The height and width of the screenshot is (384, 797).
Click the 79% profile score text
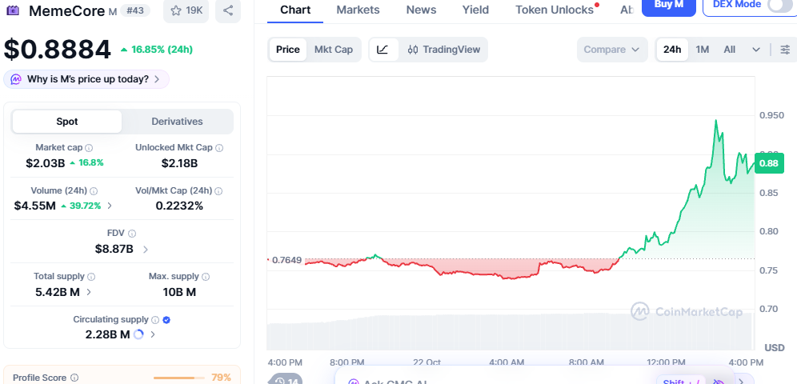pos(221,378)
